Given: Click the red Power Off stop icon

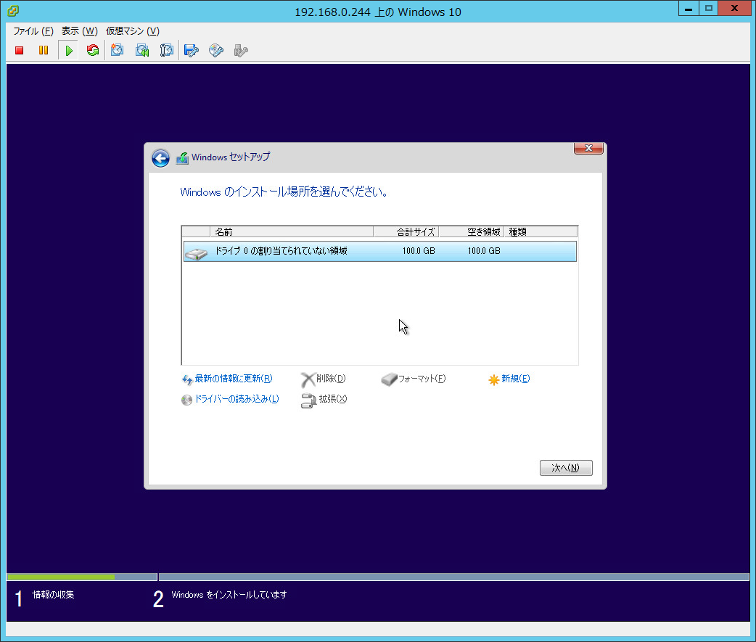Looking at the screenshot, I should pos(20,50).
